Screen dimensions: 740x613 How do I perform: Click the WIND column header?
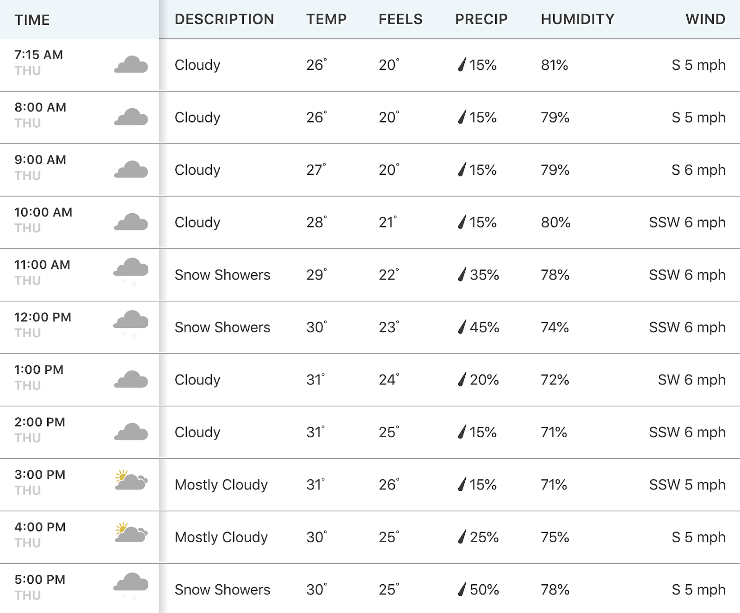[705, 19]
